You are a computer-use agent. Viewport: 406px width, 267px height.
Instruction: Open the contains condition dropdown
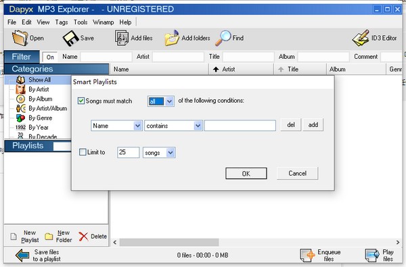pos(198,126)
